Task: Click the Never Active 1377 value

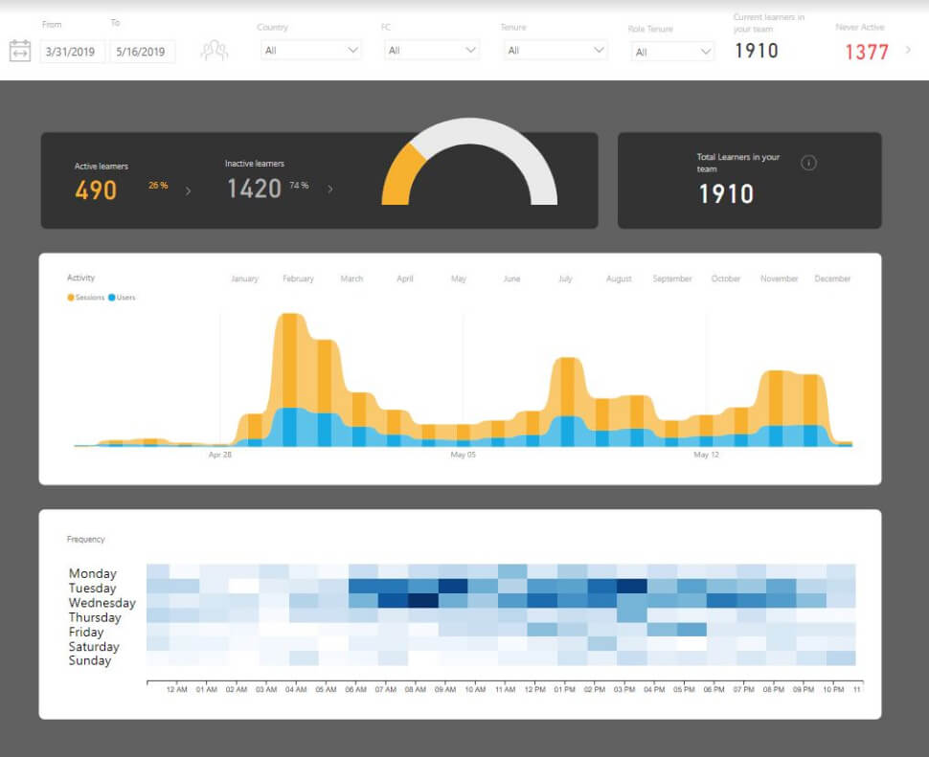Action: (866, 53)
